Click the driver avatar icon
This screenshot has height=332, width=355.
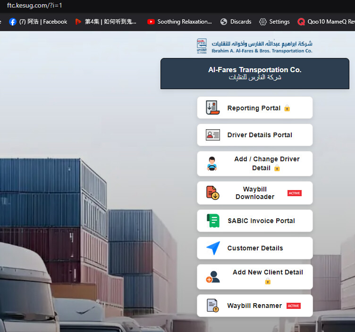(x=212, y=163)
